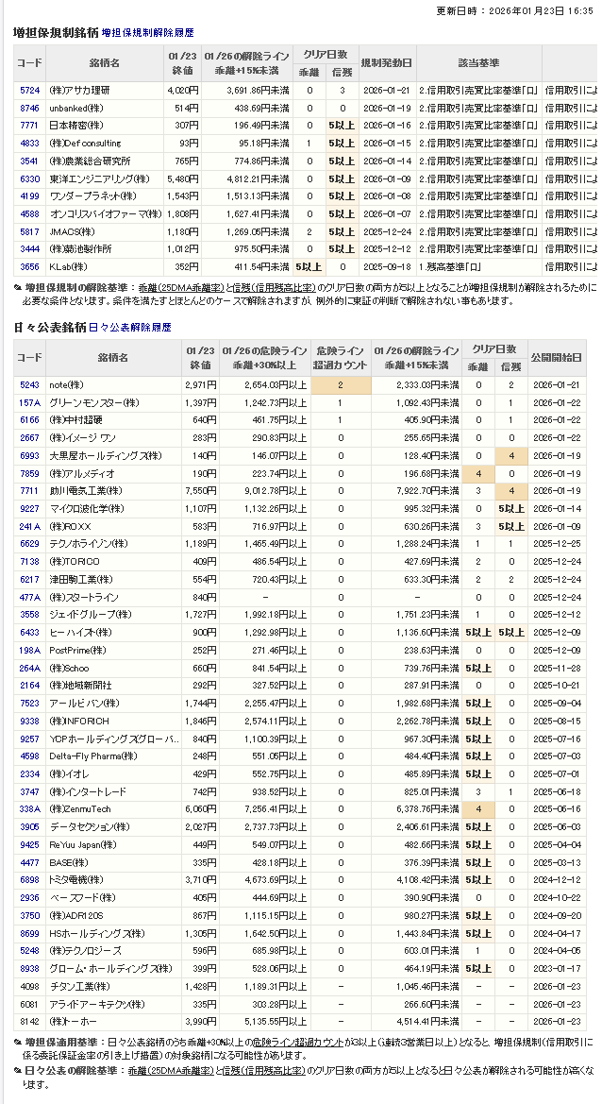This screenshot has width=602, height=1104.
Task: Open stock code 2936 ベースフード link
Action: pyautogui.click(x=29, y=897)
